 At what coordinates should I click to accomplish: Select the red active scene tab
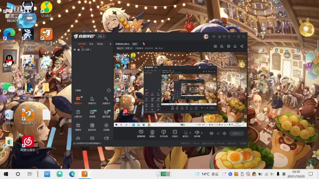click(82, 44)
